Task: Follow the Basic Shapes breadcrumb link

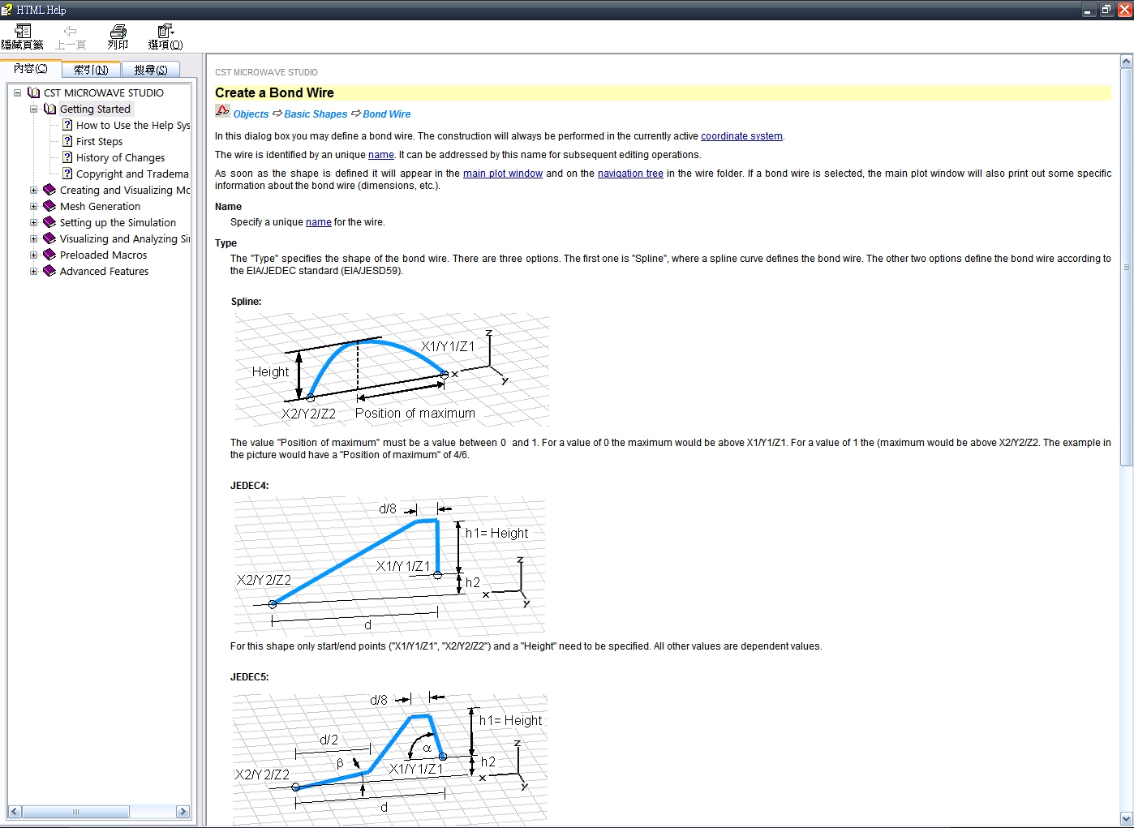Action: (x=316, y=114)
